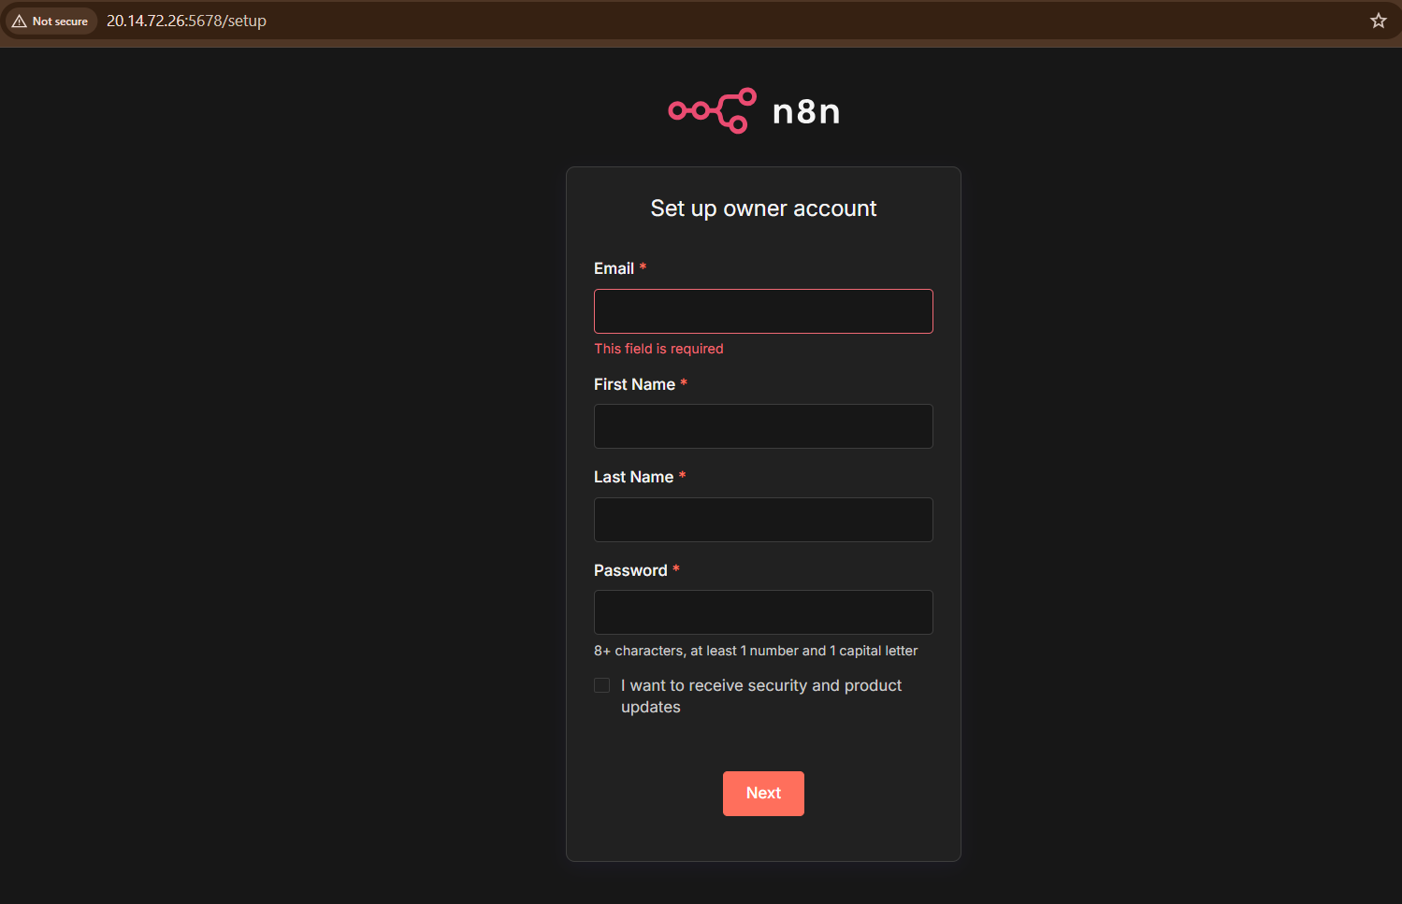This screenshot has height=904, width=1402.
Task: Click the First Name label
Action: [634, 384]
